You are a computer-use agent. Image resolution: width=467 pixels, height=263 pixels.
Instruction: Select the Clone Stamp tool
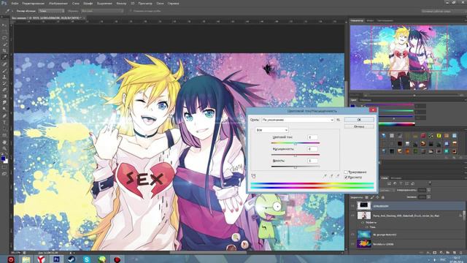(4, 77)
